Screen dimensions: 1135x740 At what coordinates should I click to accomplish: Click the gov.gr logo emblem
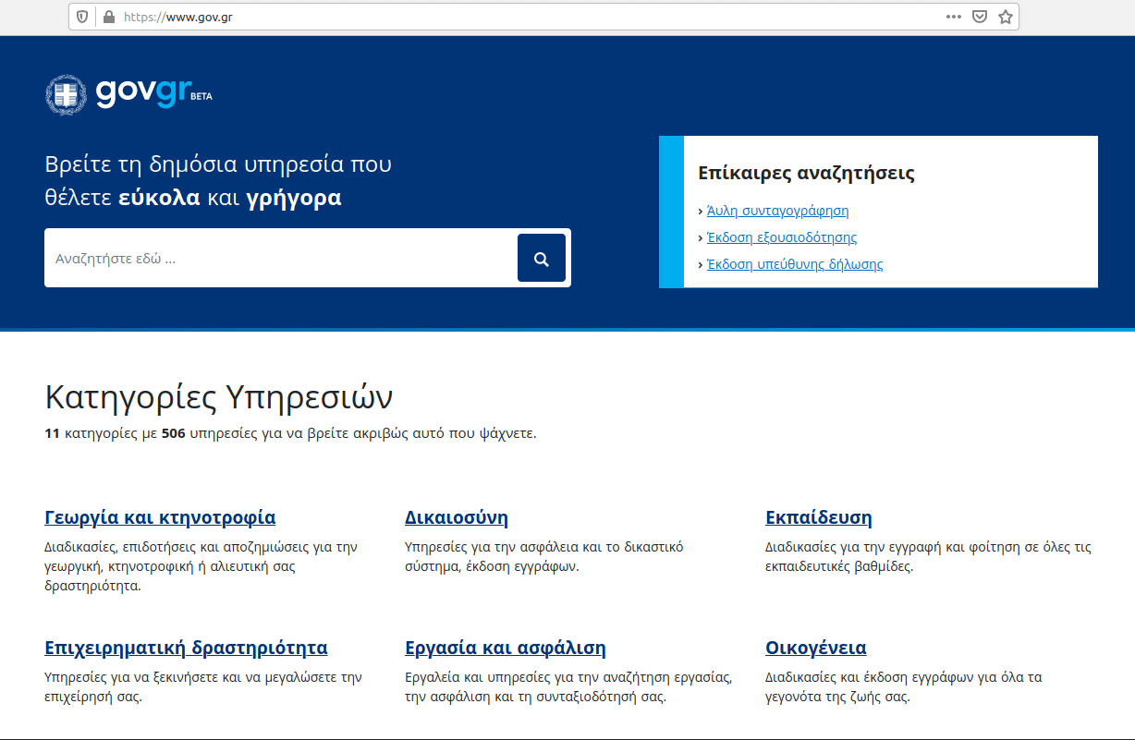(66, 94)
